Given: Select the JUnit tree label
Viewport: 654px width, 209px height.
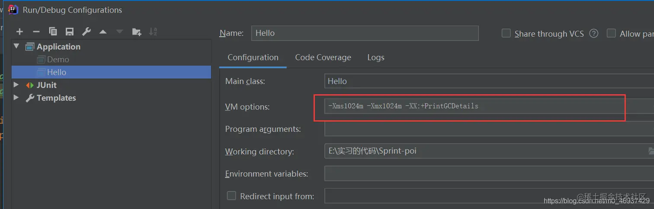Looking at the screenshot, I should (46, 85).
